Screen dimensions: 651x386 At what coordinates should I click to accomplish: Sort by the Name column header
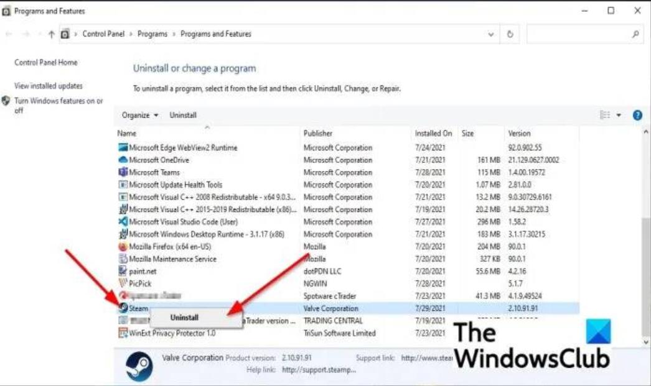(126, 134)
